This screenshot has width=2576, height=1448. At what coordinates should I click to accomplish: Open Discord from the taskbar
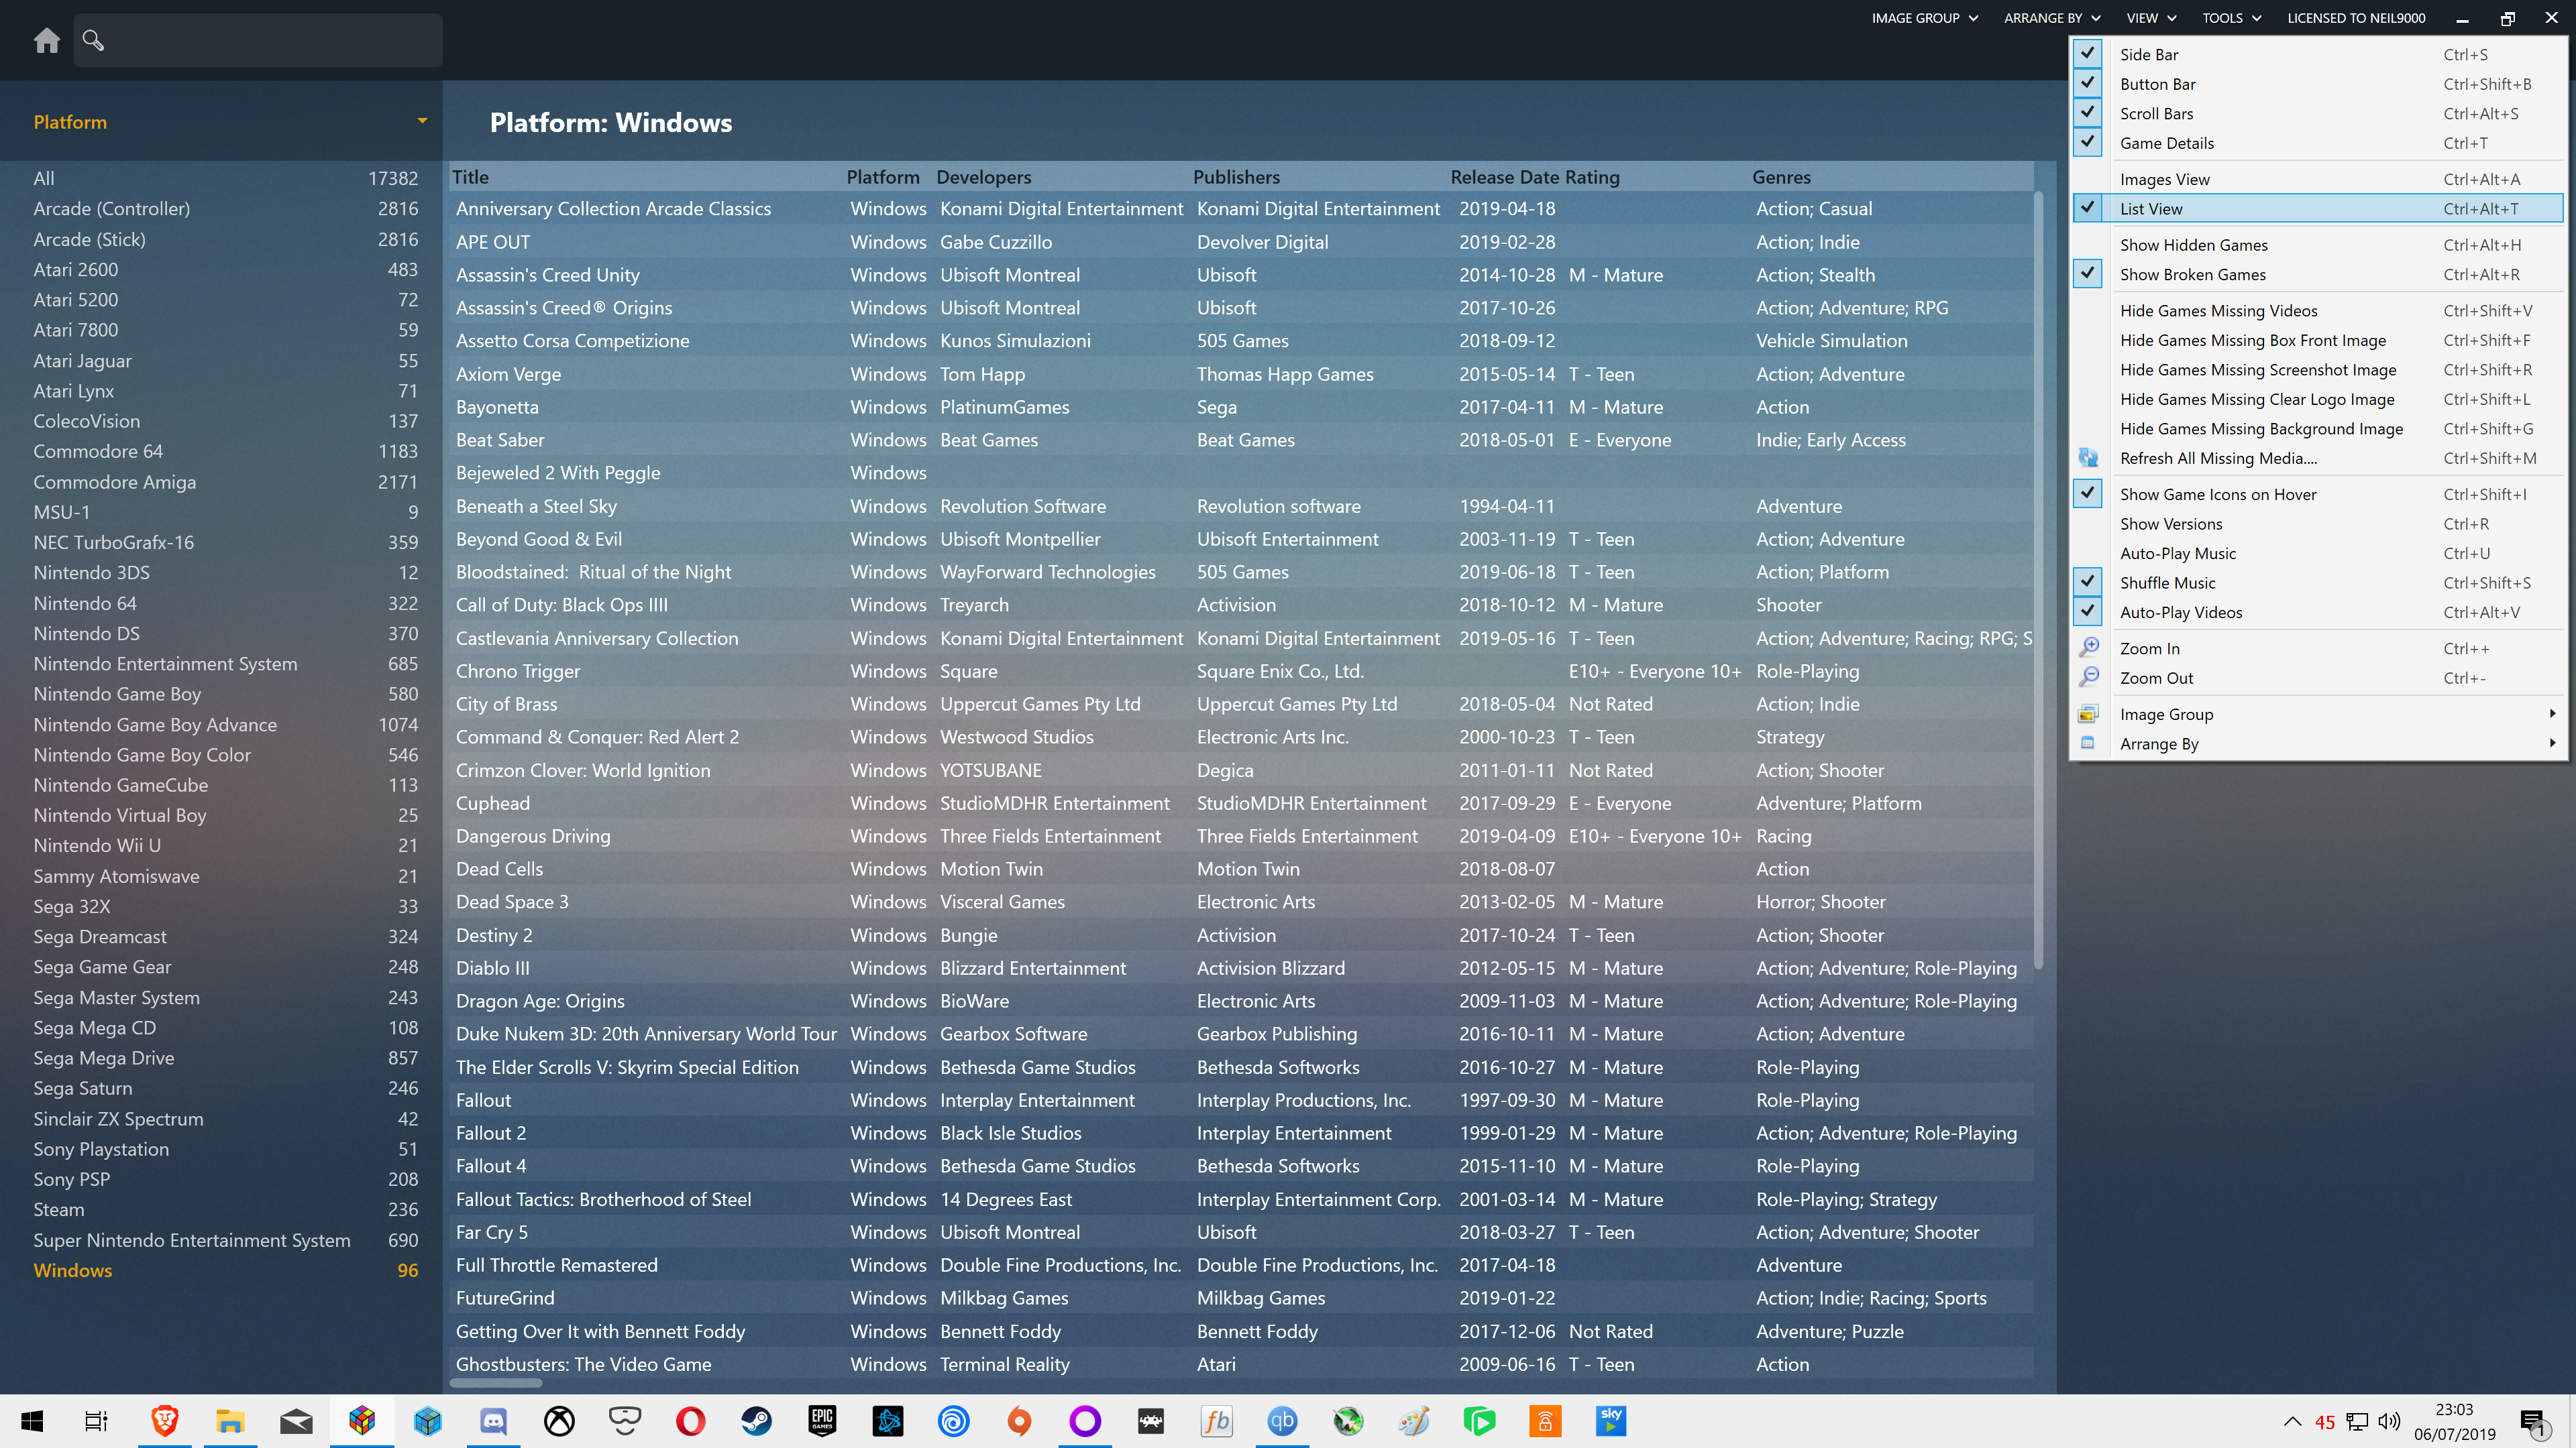(493, 1421)
